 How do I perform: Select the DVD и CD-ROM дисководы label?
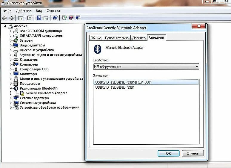(x=41, y=31)
